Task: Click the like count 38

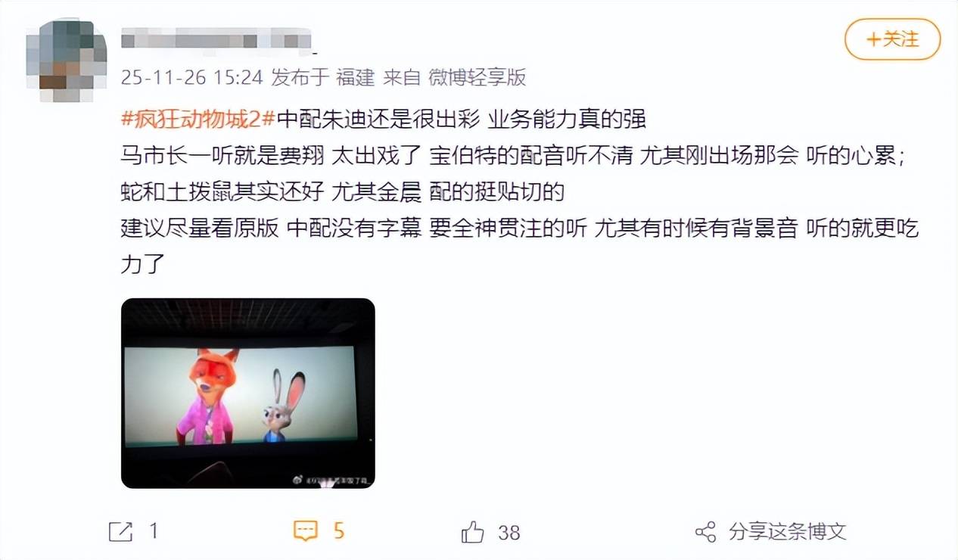Action: tap(509, 533)
